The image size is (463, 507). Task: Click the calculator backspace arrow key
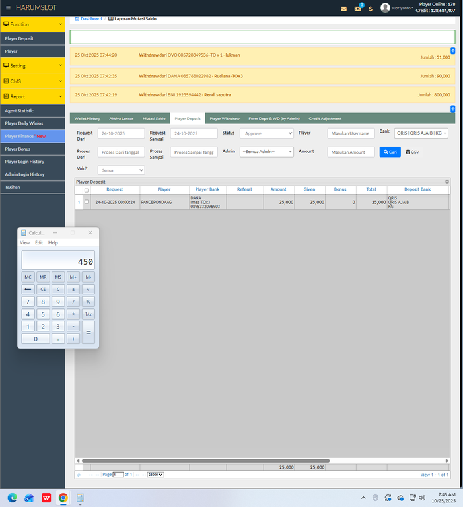pos(28,289)
